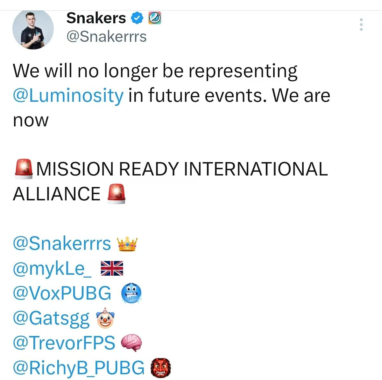
Task: Open the three-dot more options menu
Action: click(x=361, y=24)
